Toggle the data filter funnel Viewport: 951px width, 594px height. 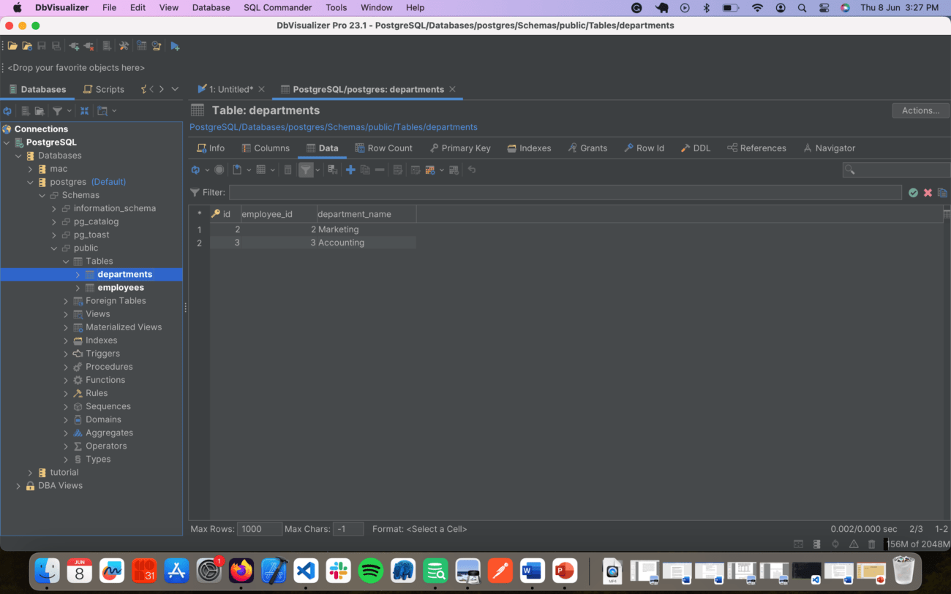(x=307, y=169)
